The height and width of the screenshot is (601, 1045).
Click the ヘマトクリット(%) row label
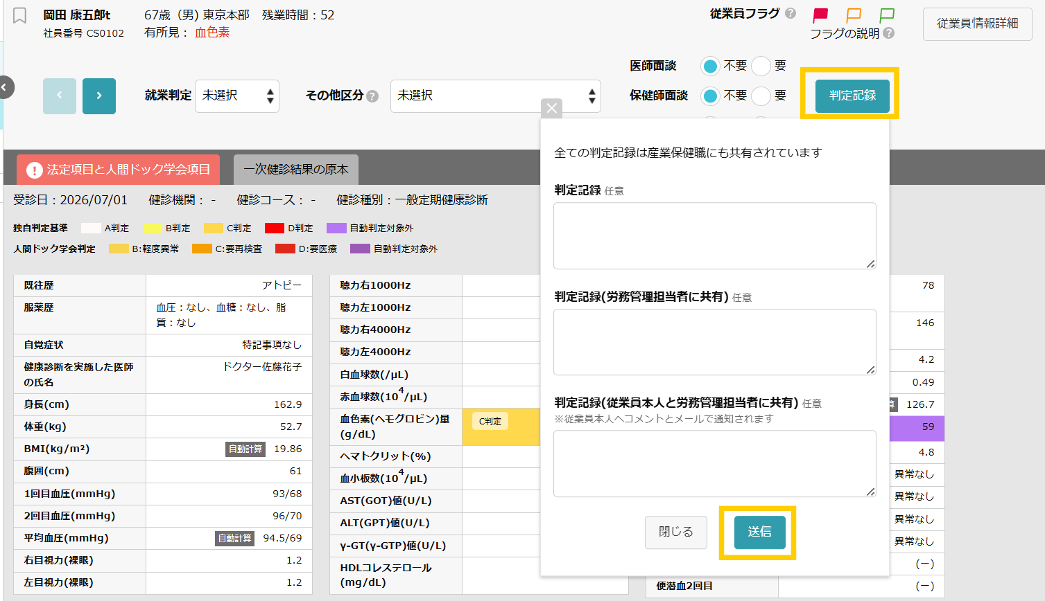(x=386, y=456)
